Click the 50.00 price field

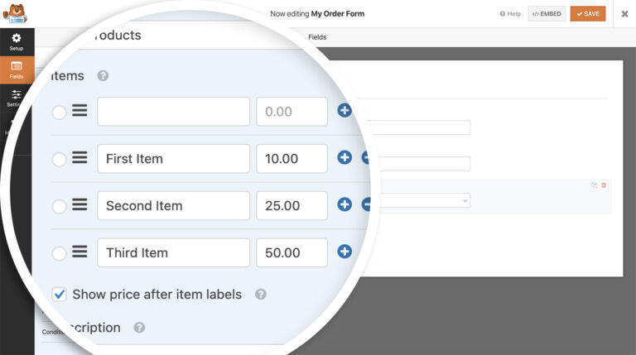tap(291, 252)
